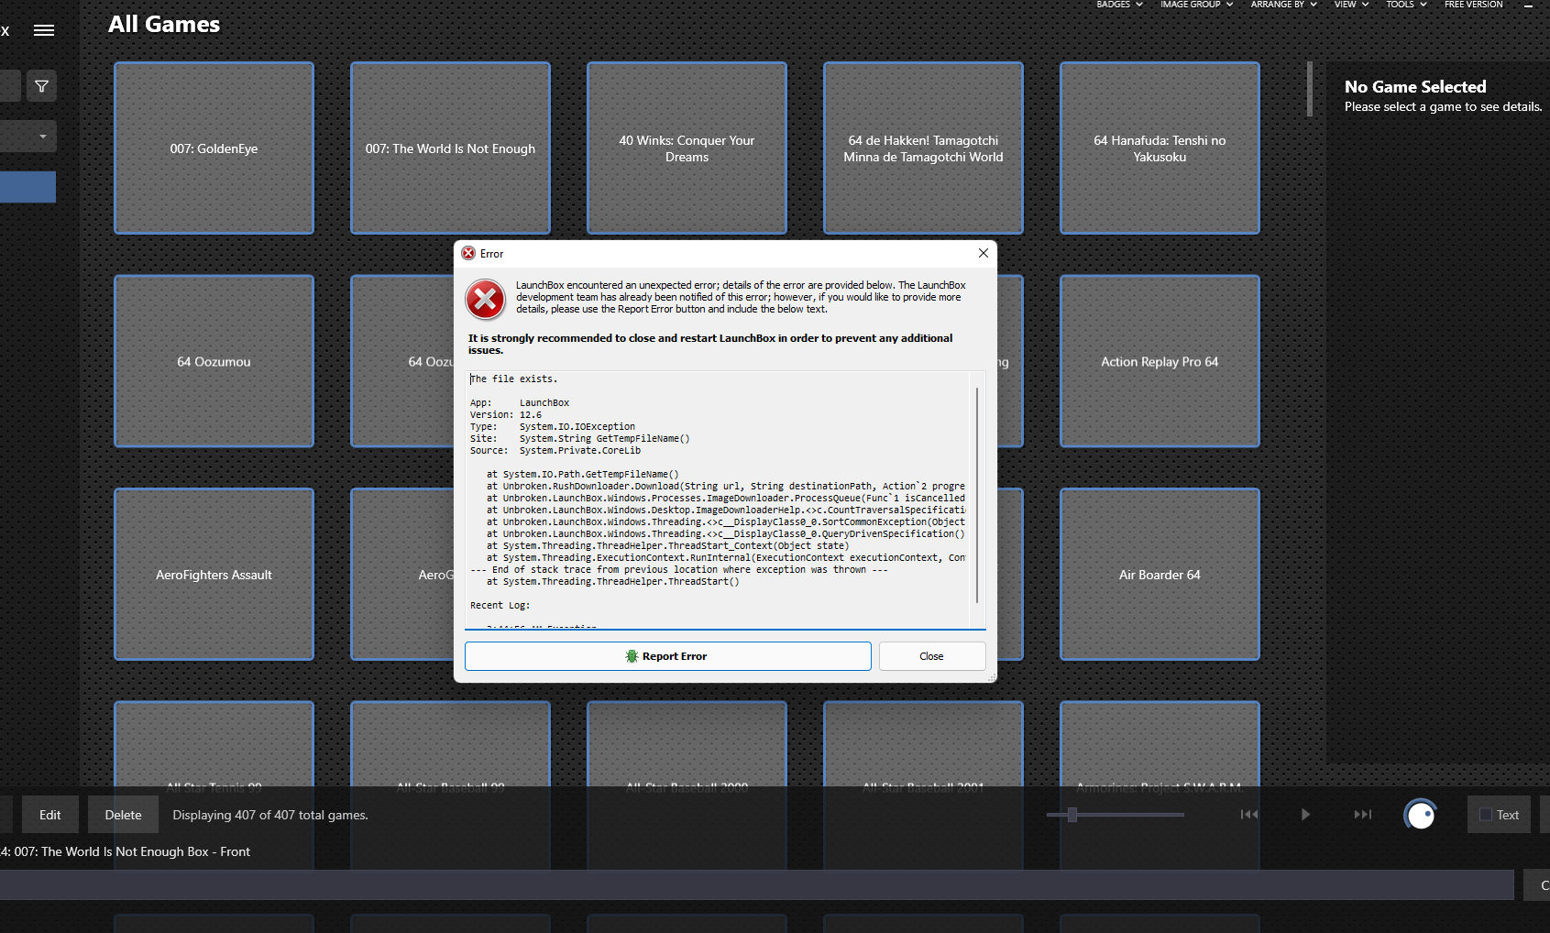Screen dimensions: 1550x933
Task: Click the games list vertical scrollbar
Action: click(1310, 89)
